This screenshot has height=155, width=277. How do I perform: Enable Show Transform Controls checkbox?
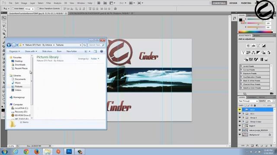(38, 9)
